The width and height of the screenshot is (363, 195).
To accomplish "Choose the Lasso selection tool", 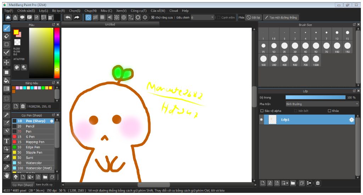I will 6,107.
